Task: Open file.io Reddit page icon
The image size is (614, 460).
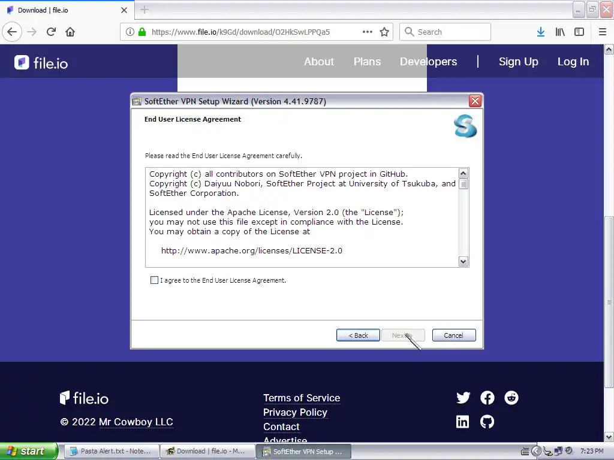Action: (x=511, y=398)
